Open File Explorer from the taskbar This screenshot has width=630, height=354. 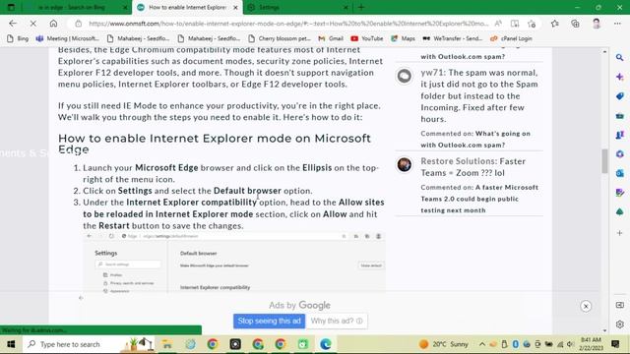pos(167,344)
